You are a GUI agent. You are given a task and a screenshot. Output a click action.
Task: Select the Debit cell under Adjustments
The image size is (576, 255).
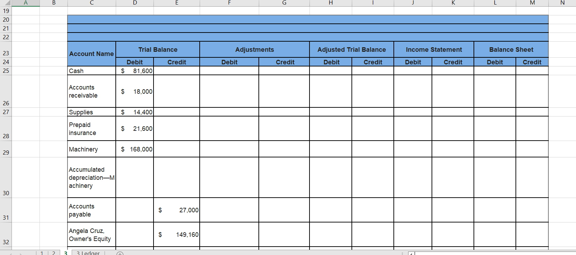(229, 62)
